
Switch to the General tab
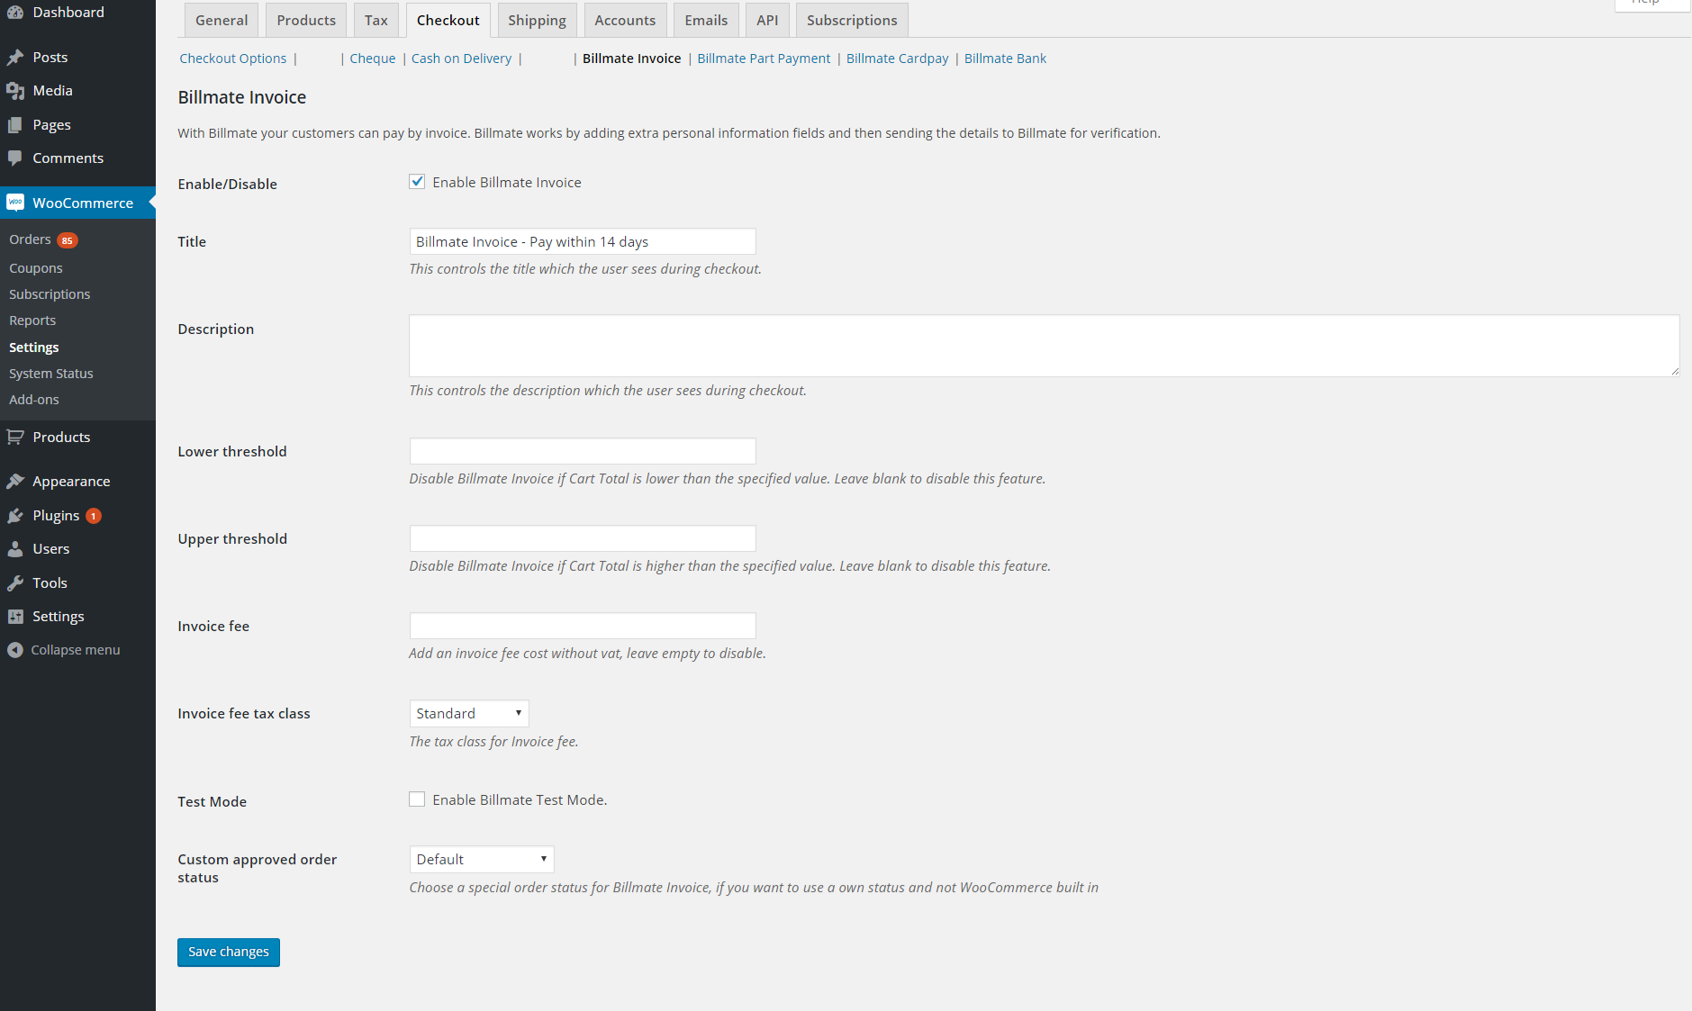(222, 20)
